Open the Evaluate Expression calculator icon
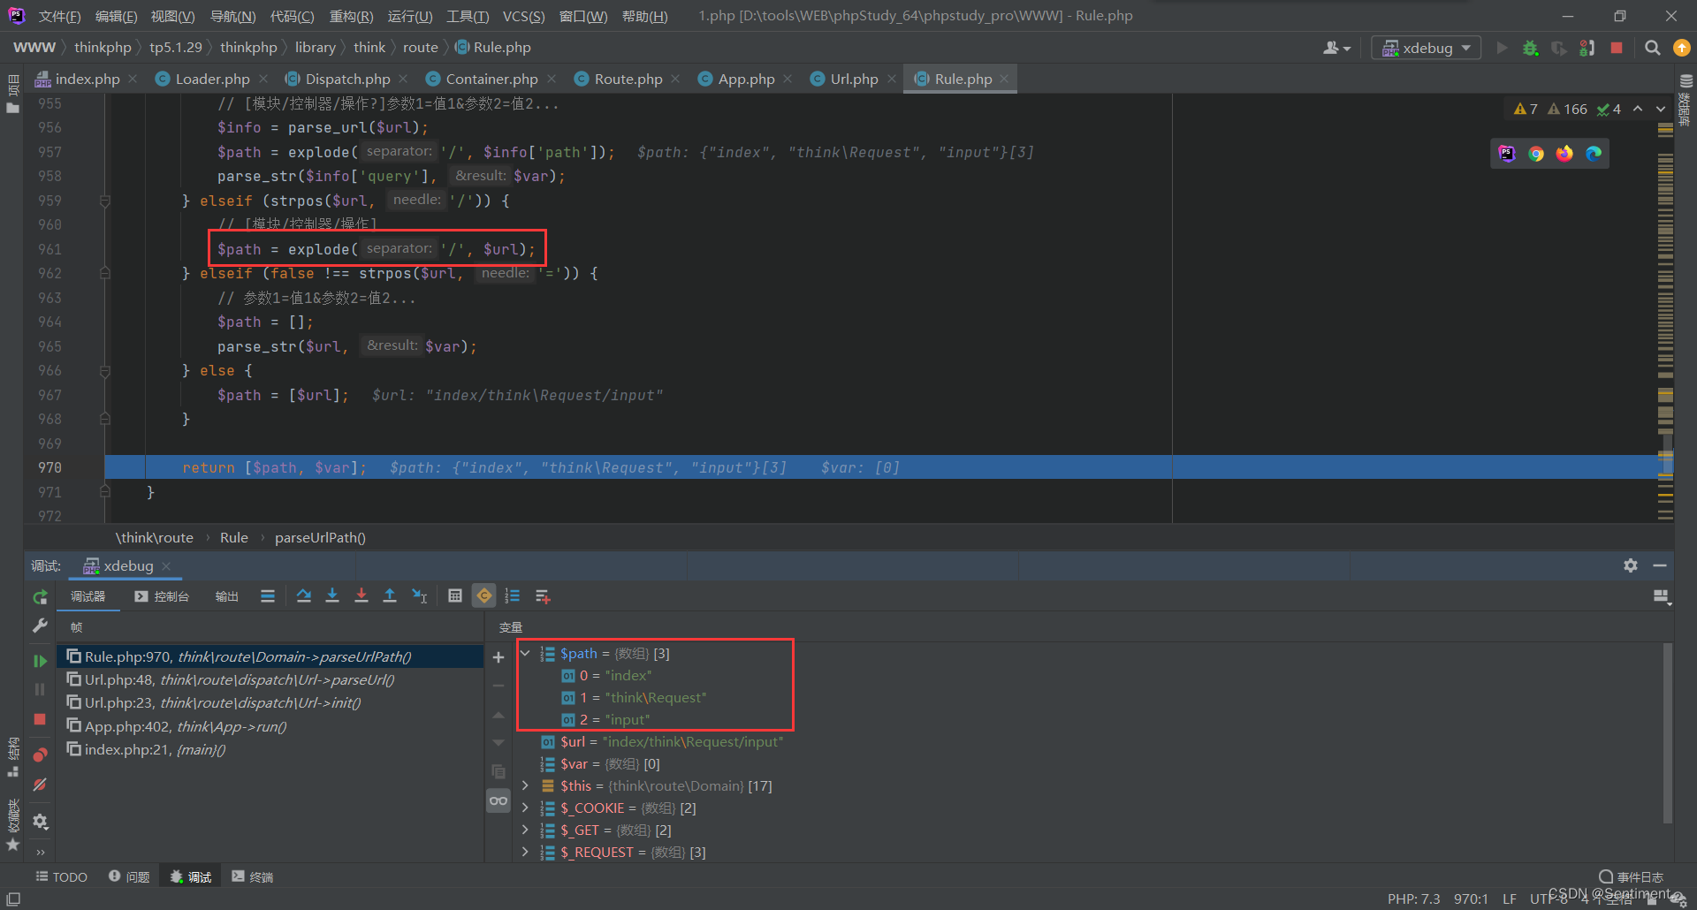This screenshot has height=910, width=1697. coord(455,596)
